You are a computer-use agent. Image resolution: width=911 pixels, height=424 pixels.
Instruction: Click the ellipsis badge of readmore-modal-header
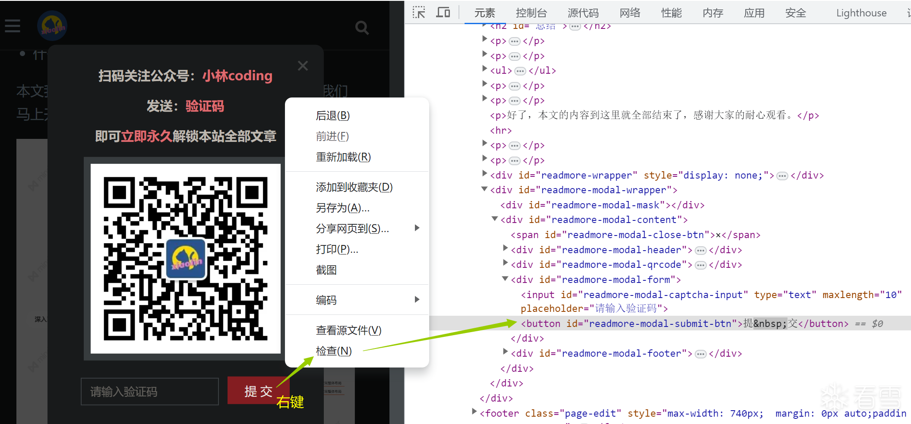(x=700, y=250)
